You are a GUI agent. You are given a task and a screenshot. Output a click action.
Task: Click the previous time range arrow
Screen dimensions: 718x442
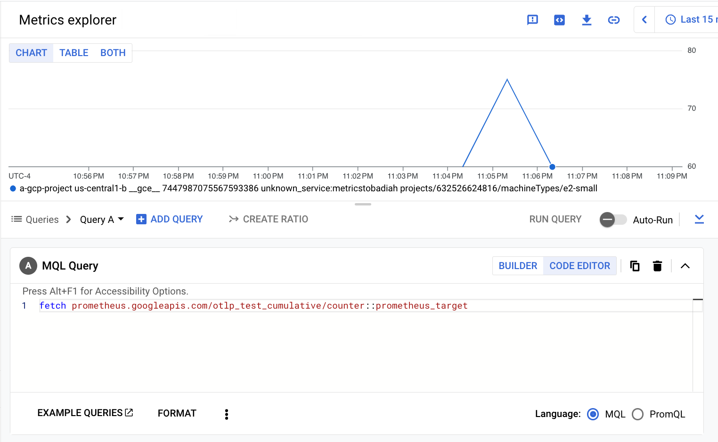point(644,20)
